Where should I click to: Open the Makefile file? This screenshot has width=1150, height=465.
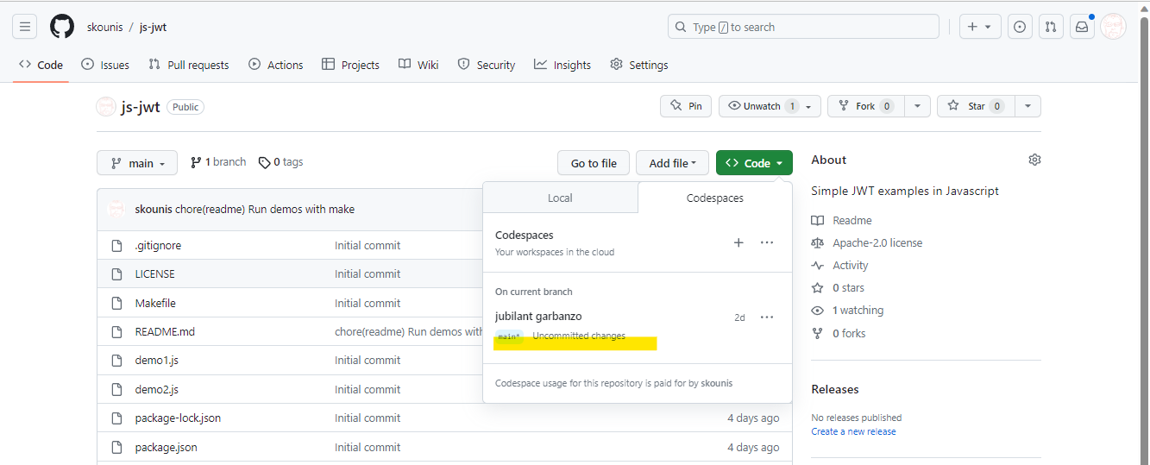tap(155, 304)
